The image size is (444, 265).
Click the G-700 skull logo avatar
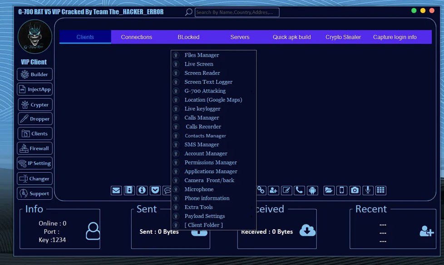click(x=35, y=36)
